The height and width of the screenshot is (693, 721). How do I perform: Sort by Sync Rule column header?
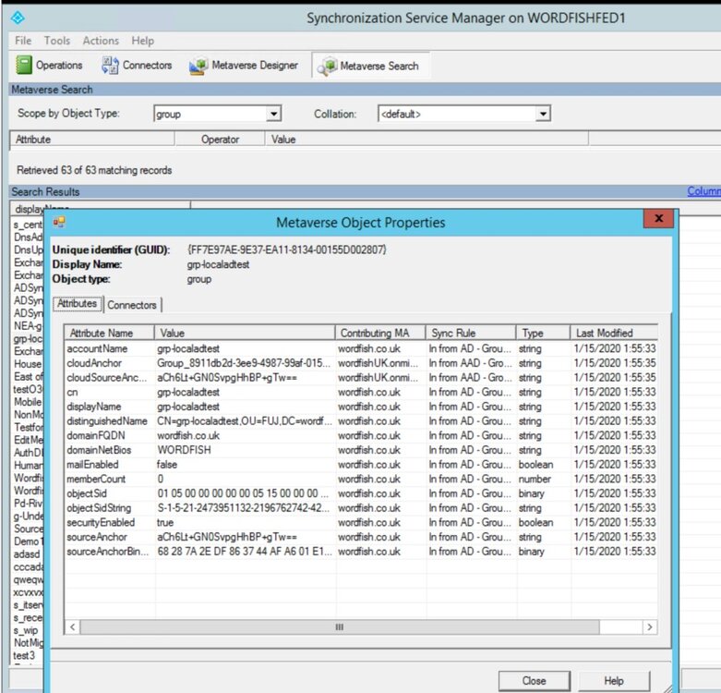(x=471, y=333)
